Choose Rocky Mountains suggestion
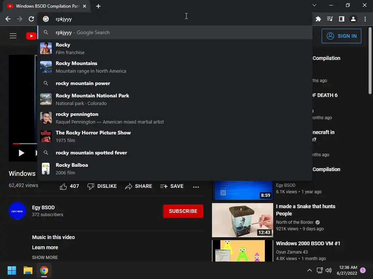This screenshot has height=279, width=373. tap(175, 67)
